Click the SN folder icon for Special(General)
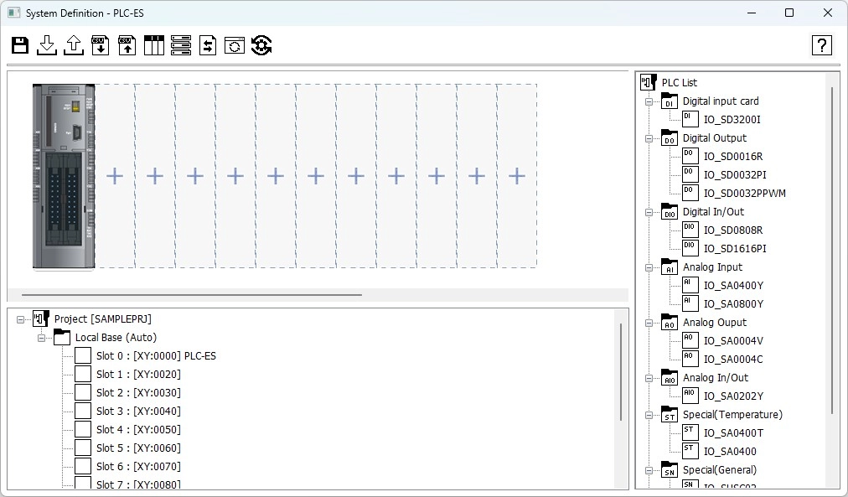Viewport: 848px width, 497px height. tap(670, 470)
